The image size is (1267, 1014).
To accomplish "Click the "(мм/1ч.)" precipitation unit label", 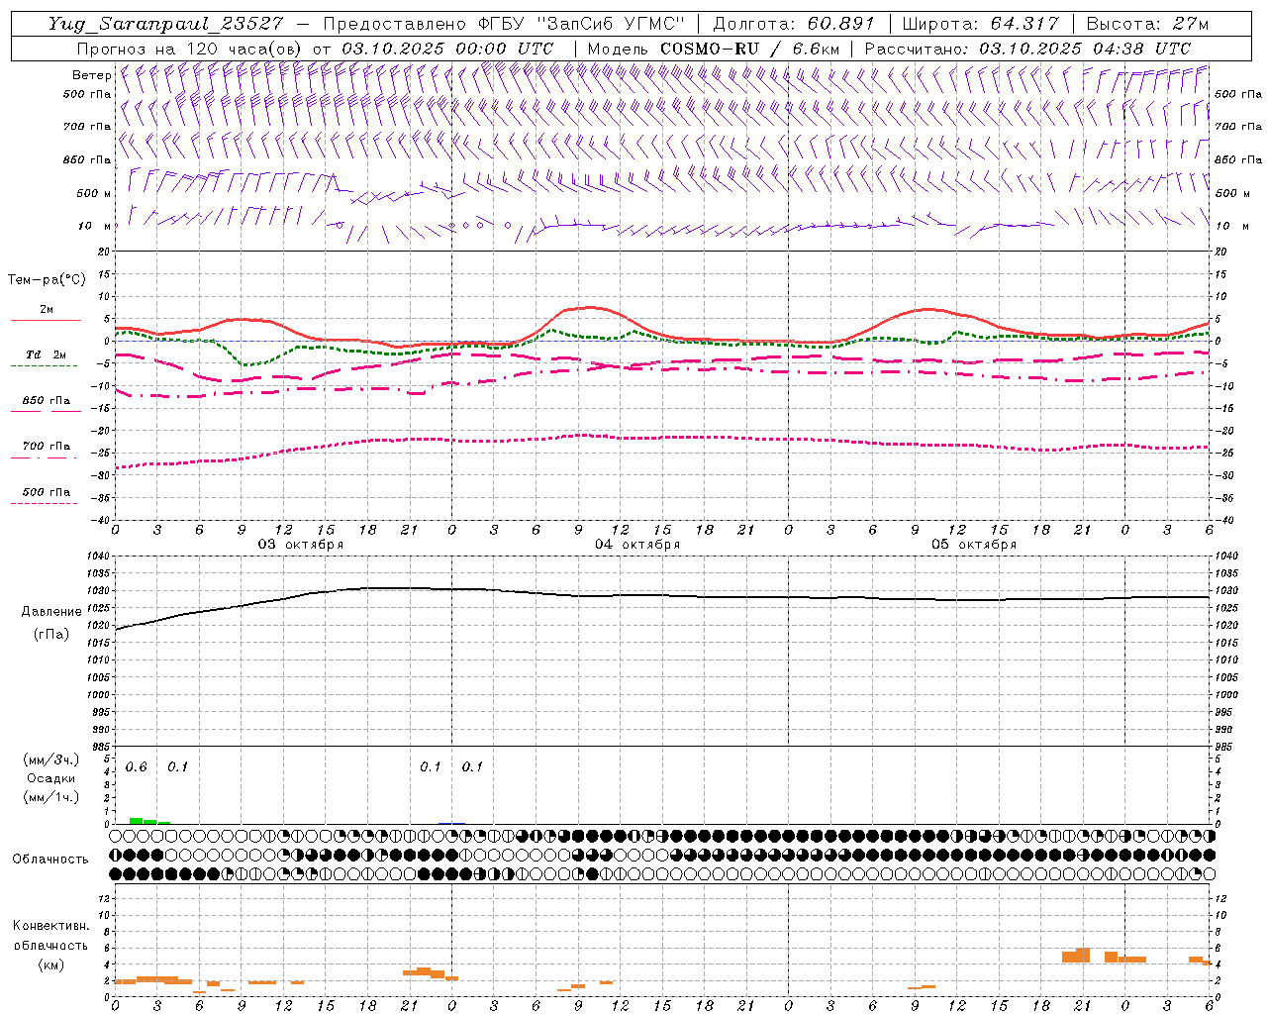I will tap(51, 797).
